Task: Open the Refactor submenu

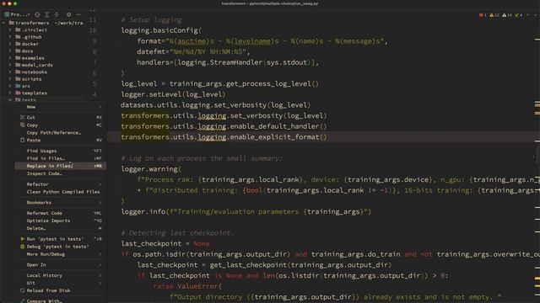Action: coord(60,184)
